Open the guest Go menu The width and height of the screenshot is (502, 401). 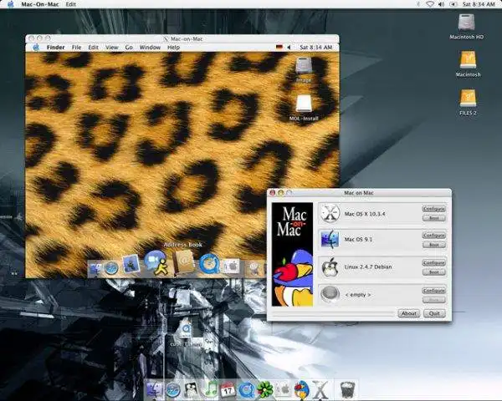coord(129,48)
